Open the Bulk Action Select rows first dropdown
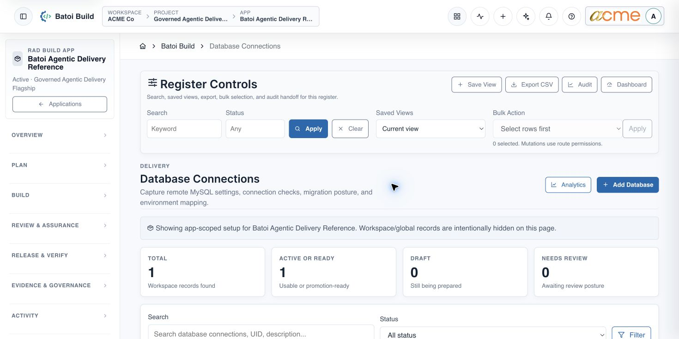The width and height of the screenshot is (679, 339). pyautogui.click(x=558, y=129)
